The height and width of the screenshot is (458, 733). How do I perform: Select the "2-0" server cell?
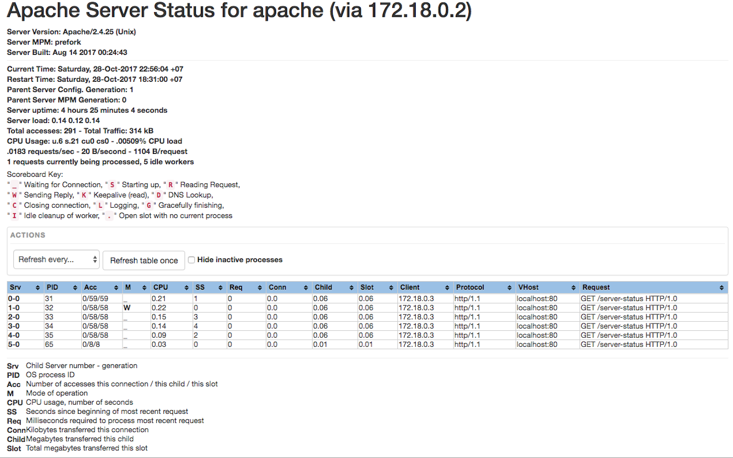coord(25,317)
